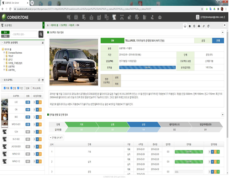Screen dimensions: 230x178
Task: Toggle the 단계별 상세 보기 expander
Action: 56,138
